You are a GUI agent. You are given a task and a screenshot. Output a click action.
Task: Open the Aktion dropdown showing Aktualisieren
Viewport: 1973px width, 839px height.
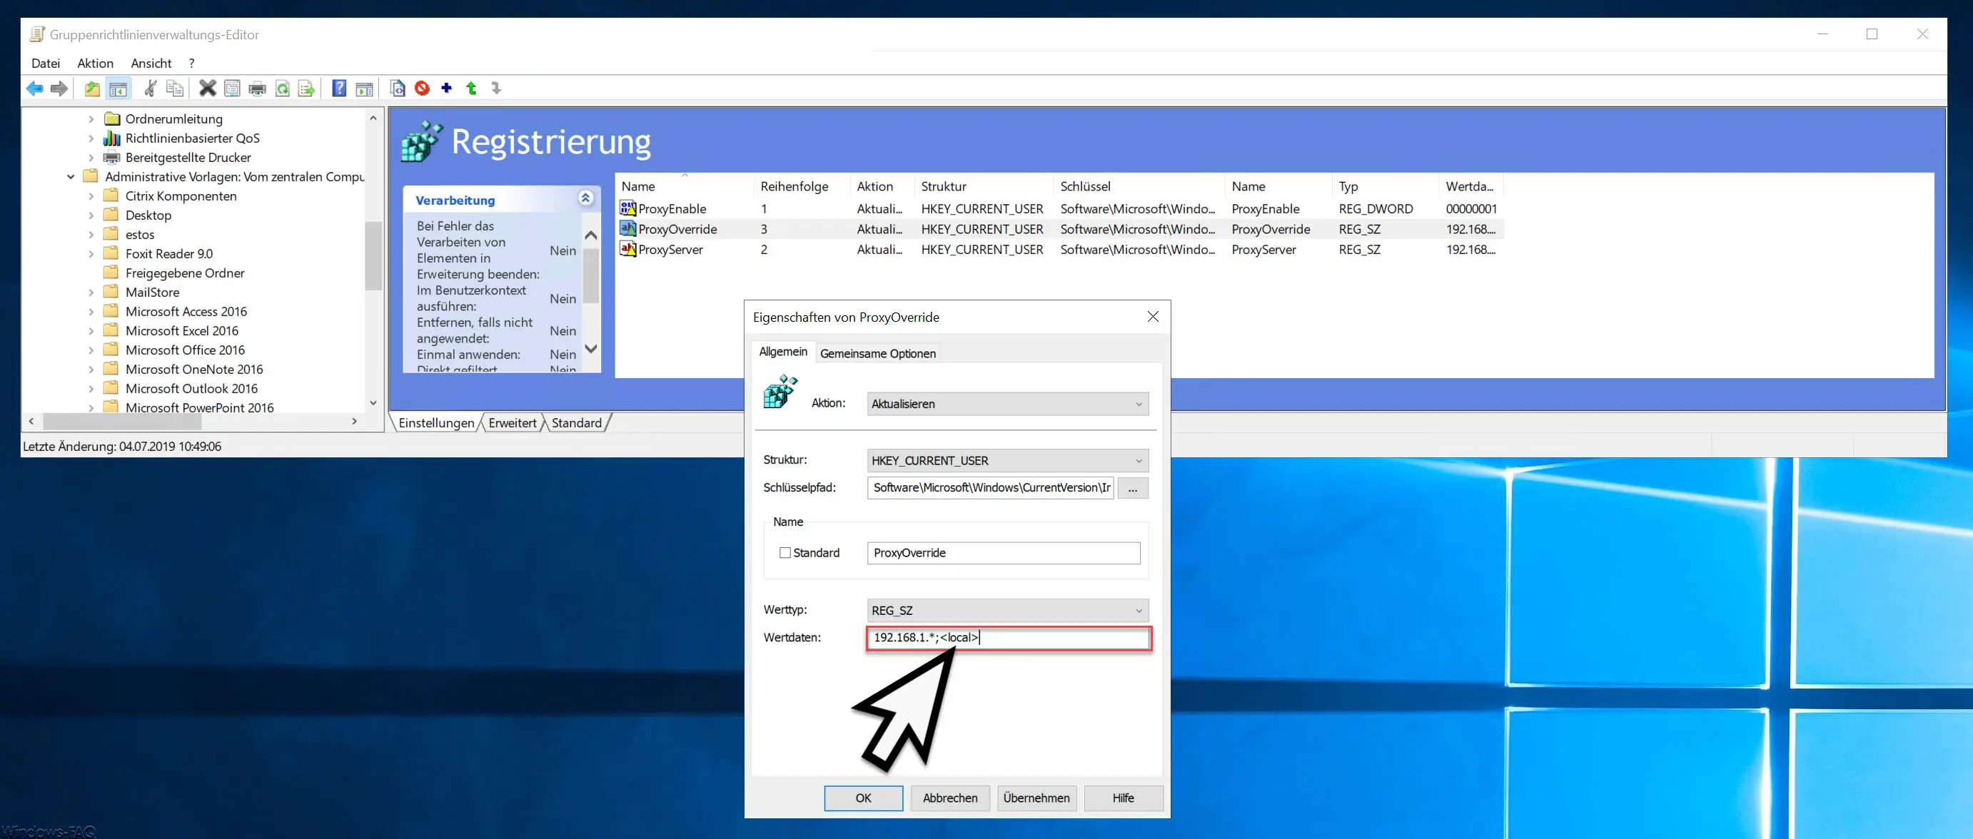click(x=1007, y=405)
